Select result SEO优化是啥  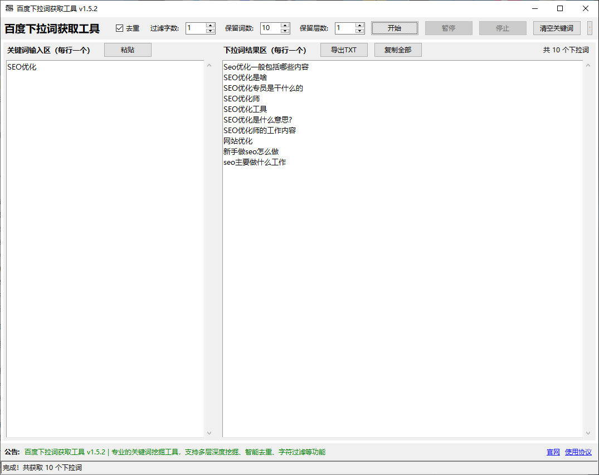pos(245,77)
